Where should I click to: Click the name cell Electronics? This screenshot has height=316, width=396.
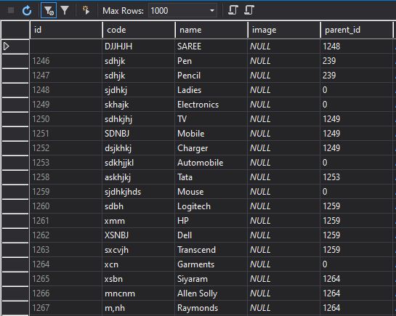click(211, 105)
